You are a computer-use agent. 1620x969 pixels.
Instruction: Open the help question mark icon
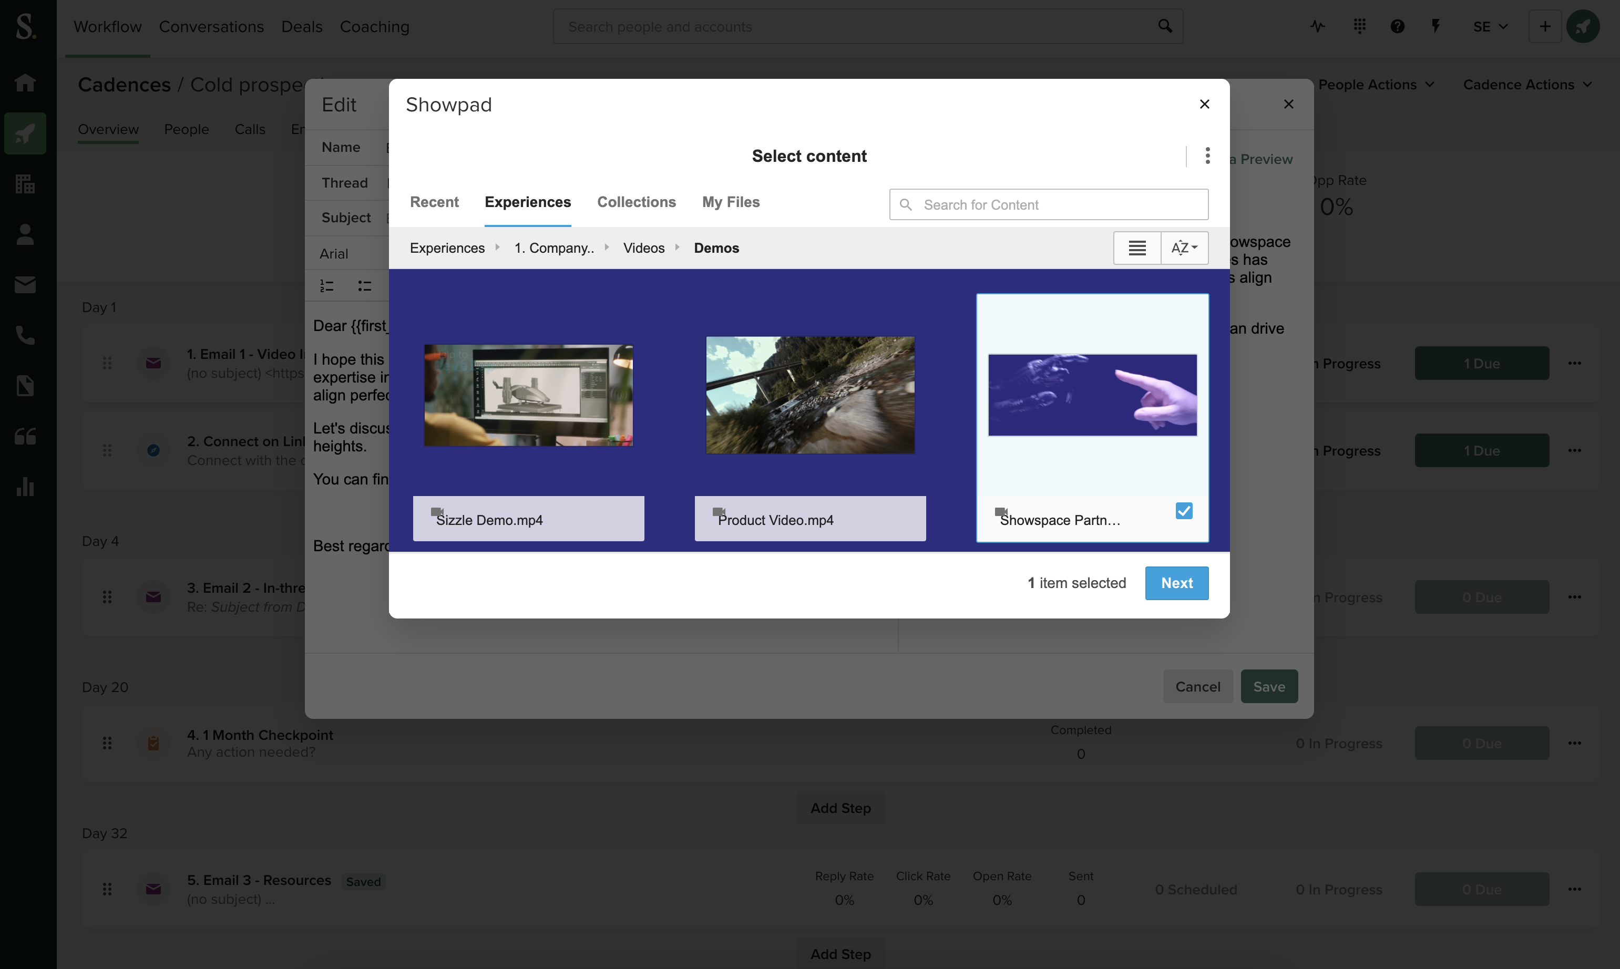[x=1397, y=26]
